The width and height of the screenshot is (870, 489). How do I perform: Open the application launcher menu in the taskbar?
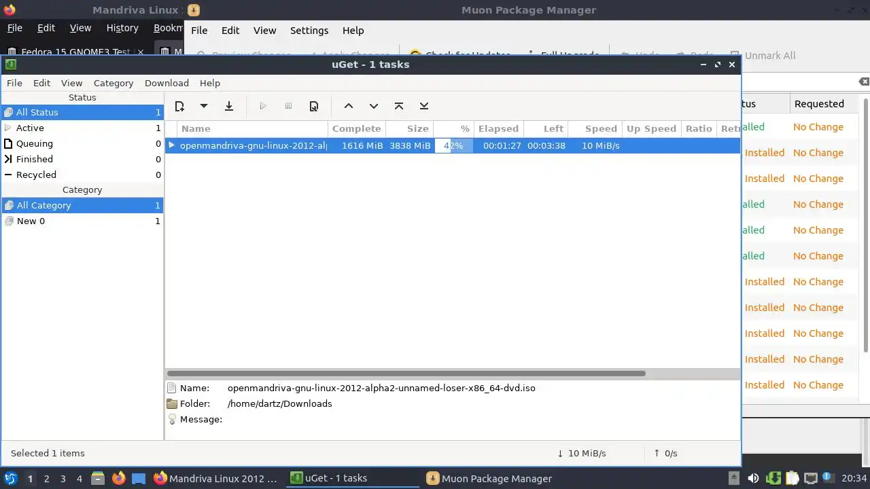10,478
